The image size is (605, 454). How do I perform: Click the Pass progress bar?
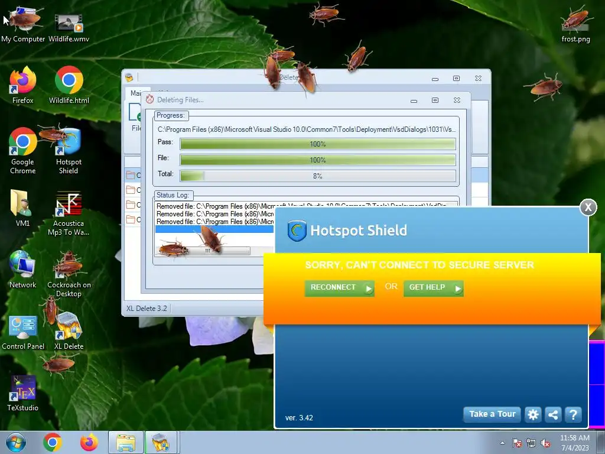point(317,144)
